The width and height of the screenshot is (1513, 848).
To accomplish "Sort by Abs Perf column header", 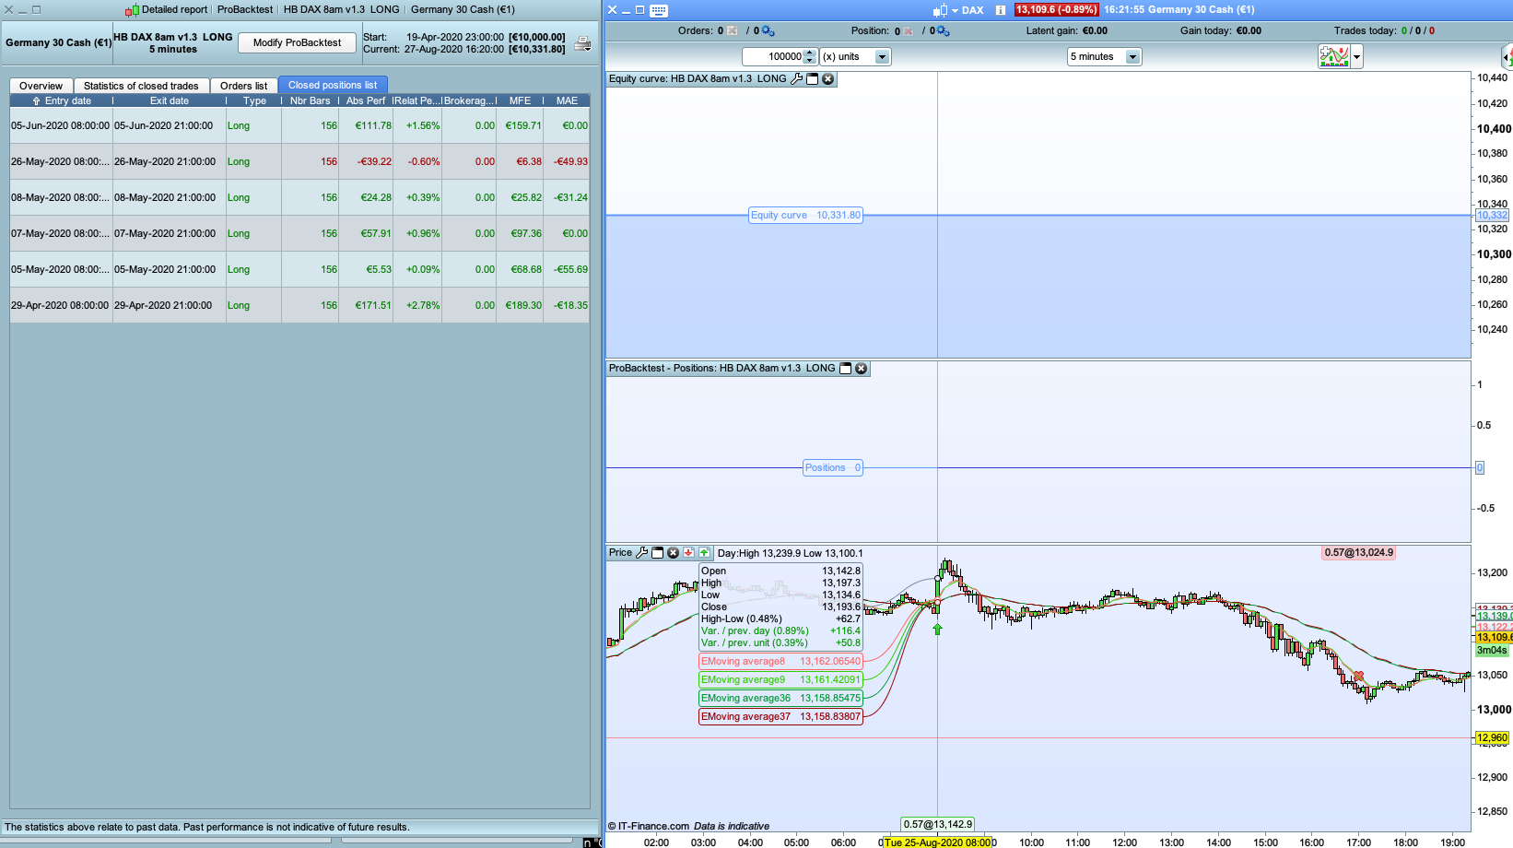I will pyautogui.click(x=366, y=100).
